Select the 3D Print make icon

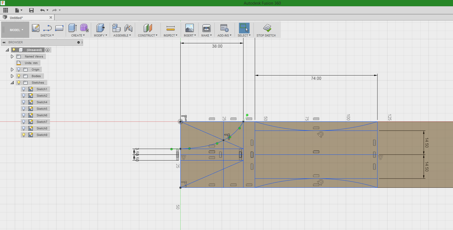(207, 28)
